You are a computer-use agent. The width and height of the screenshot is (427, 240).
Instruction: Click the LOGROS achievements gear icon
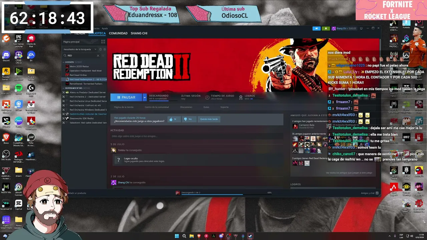[x=241, y=97]
